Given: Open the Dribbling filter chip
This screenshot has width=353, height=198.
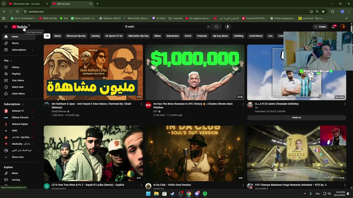Looking at the screenshot, I should pyautogui.click(x=239, y=36).
